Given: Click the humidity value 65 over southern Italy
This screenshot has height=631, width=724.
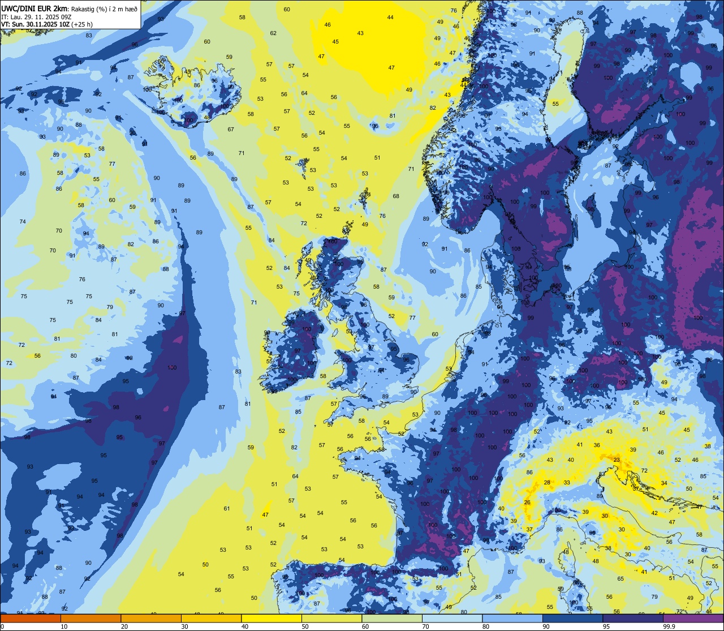Looking at the screenshot, I should pyautogui.click(x=620, y=579).
